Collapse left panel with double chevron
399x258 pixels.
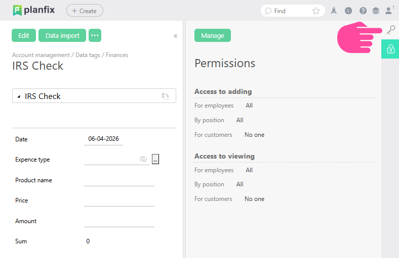[176, 36]
